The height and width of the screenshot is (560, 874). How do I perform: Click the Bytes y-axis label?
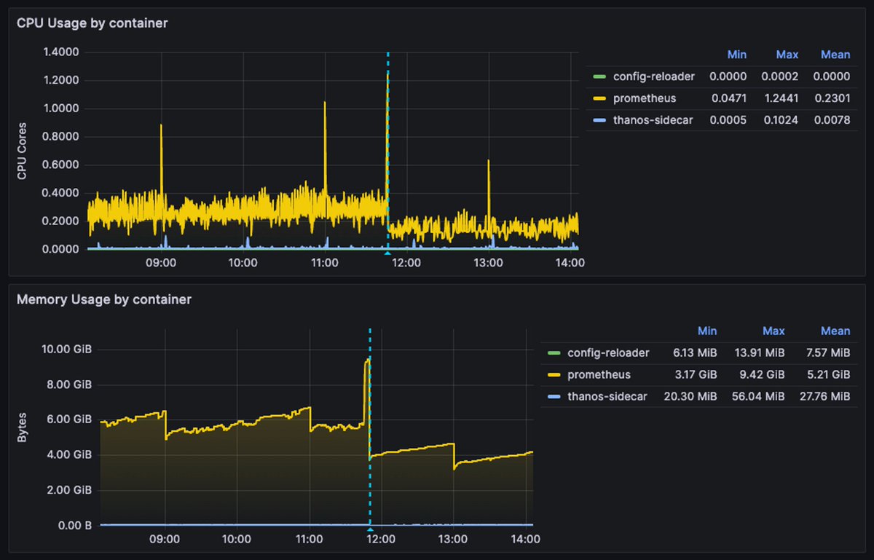22,427
